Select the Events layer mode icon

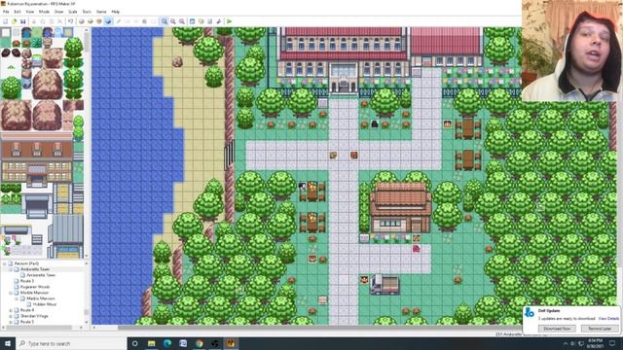click(x=108, y=21)
